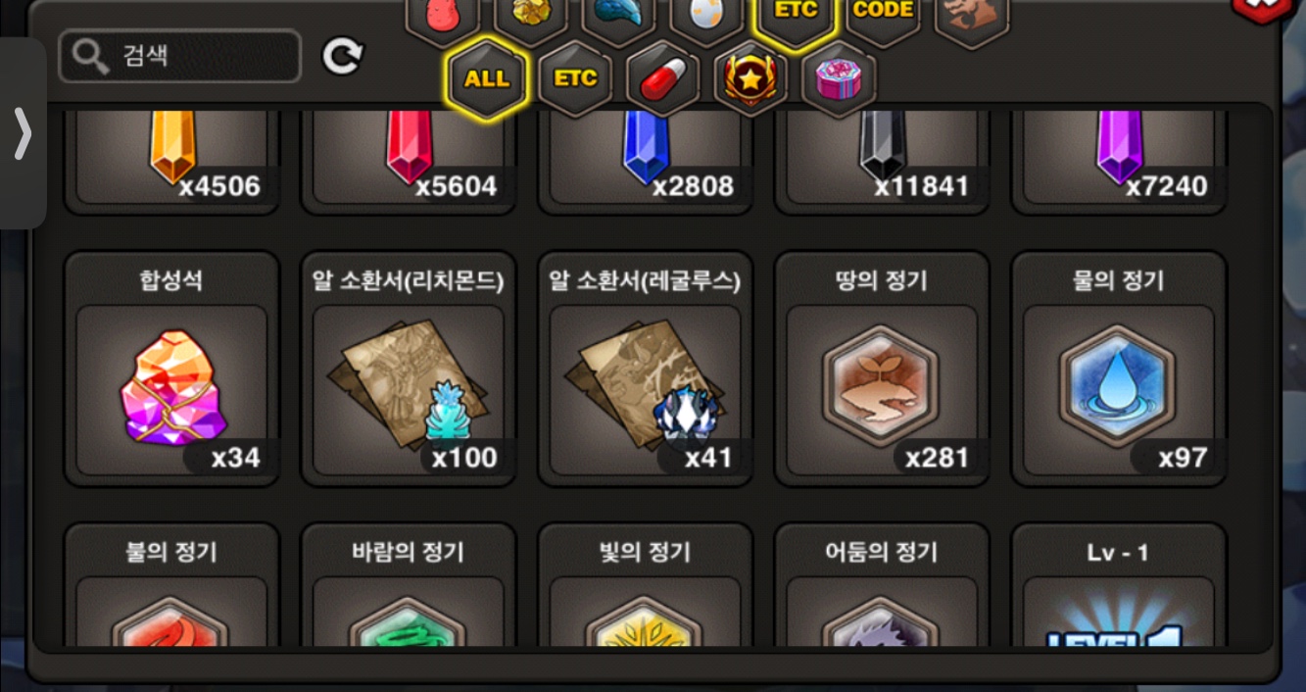
Task: Open the gold star badge filter
Action: pos(750,79)
